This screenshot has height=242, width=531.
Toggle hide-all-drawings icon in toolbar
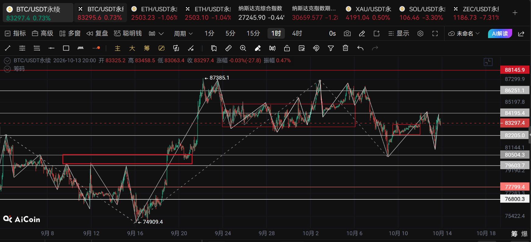point(272,48)
